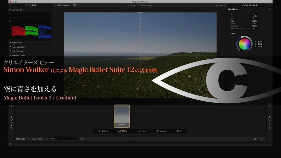Click the R value 0.291

click(260, 42)
